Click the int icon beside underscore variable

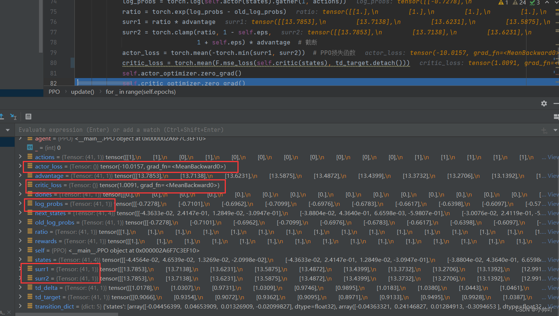click(30, 148)
